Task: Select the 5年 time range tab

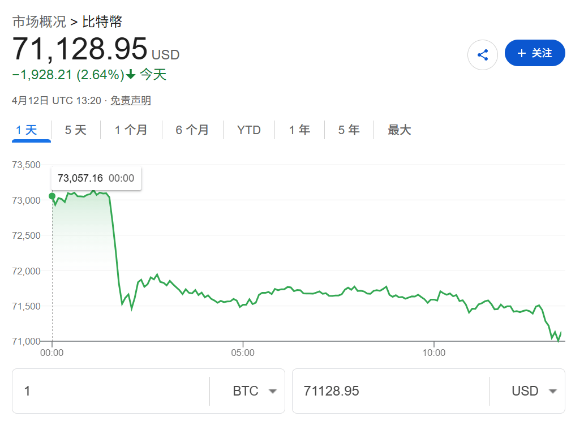Action: pyautogui.click(x=349, y=130)
